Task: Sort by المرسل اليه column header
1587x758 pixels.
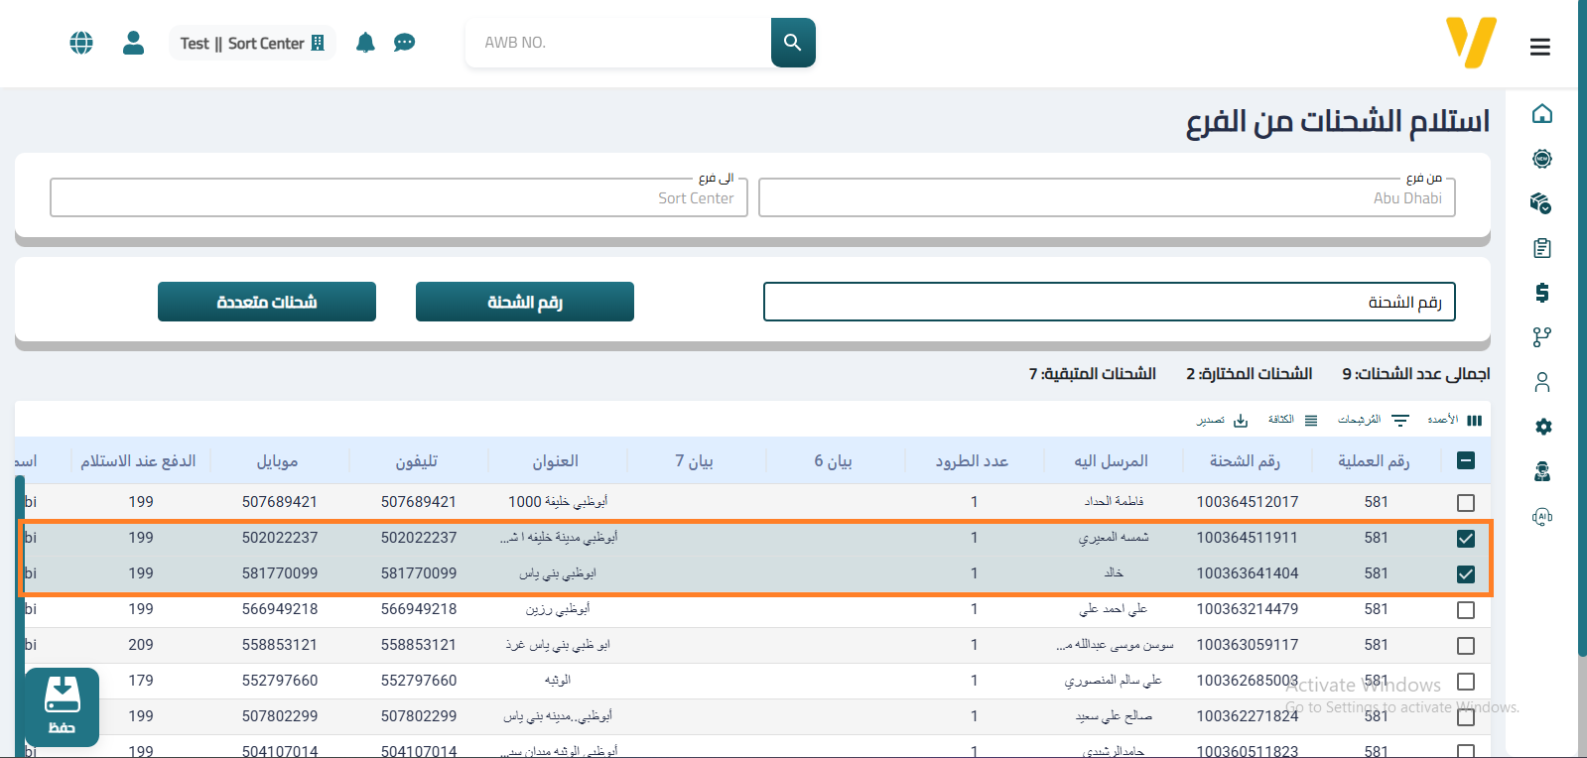Action: click(1111, 460)
